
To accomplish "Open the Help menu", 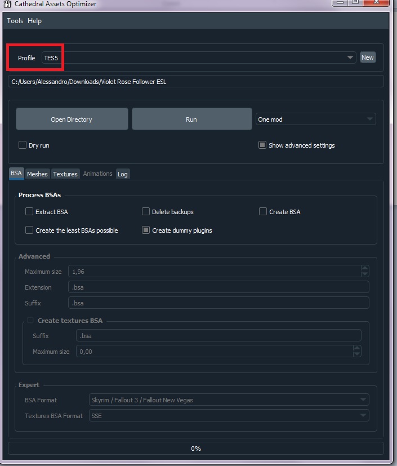I will (34, 21).
